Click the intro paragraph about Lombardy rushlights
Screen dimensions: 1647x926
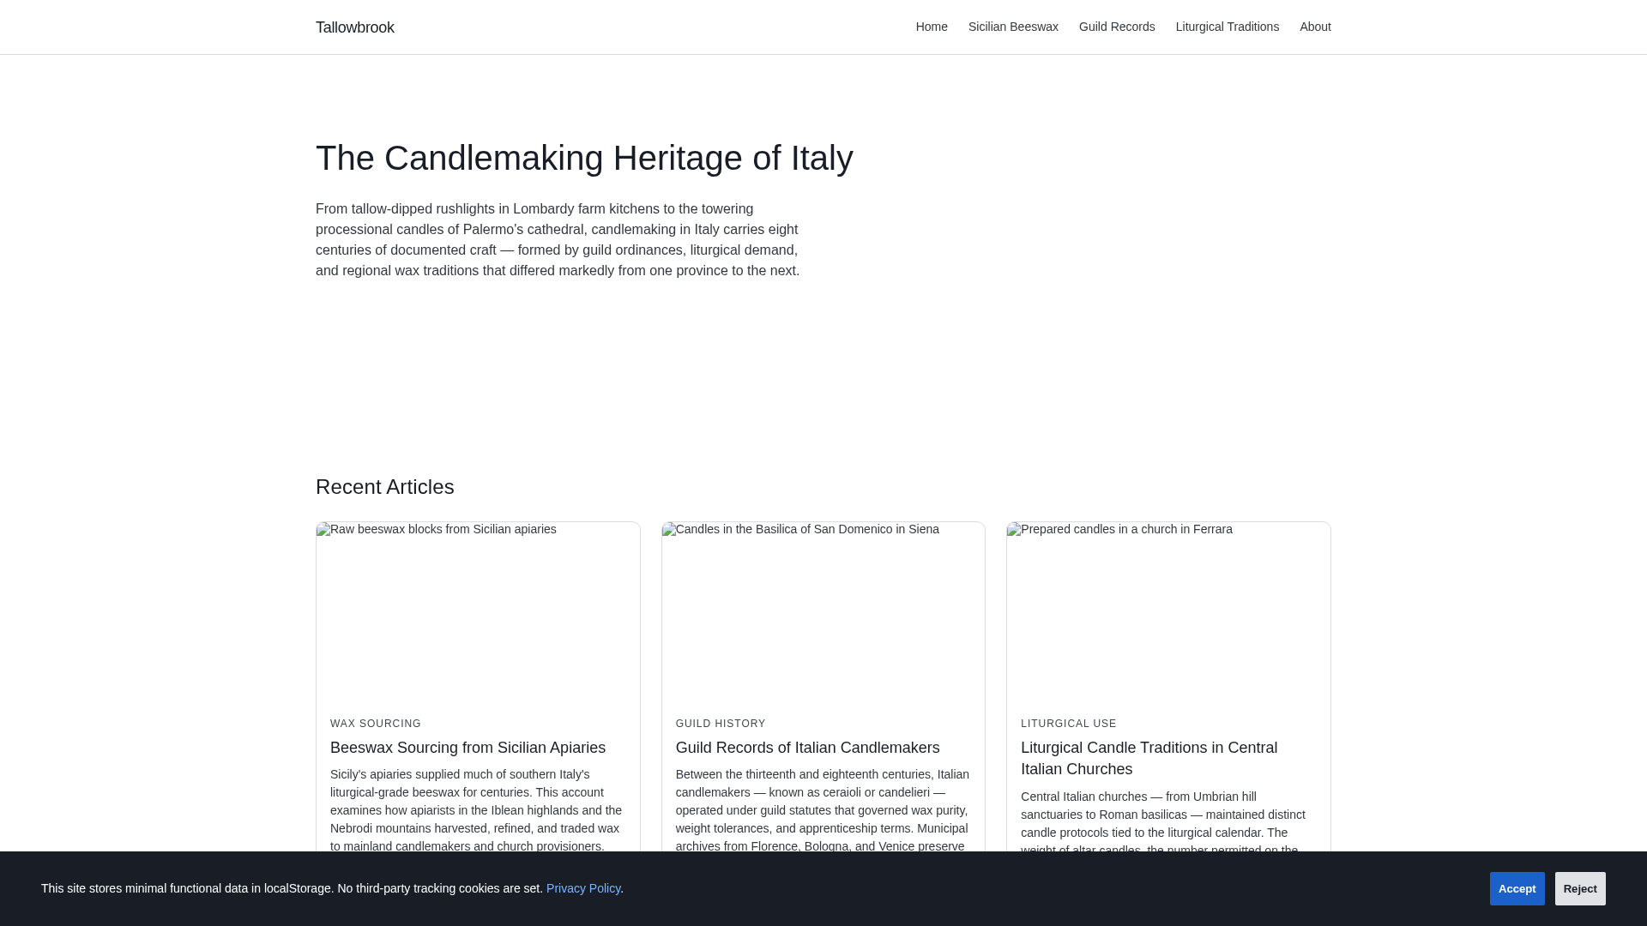coord(558,240)
